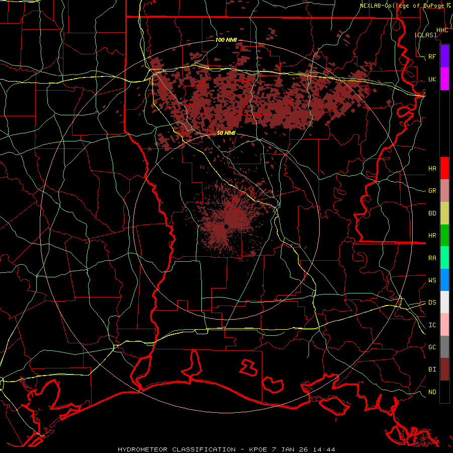Click the pink GR graupel swatch
This screenshot has width=453, height=453.
(x=444, y=191)
